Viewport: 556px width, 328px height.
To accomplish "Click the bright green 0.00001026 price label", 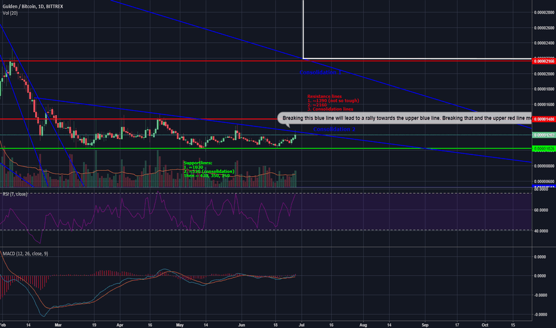I will point(543,148).
